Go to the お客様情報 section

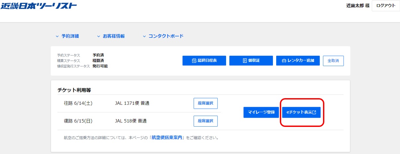pyautogui.click(x=114, y=36)
